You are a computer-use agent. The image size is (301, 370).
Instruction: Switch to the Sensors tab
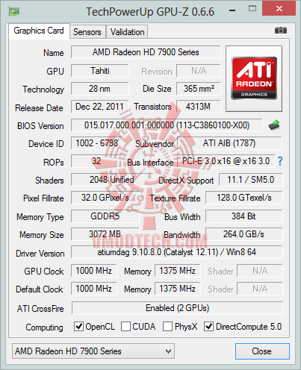click(x=87, y=32)
